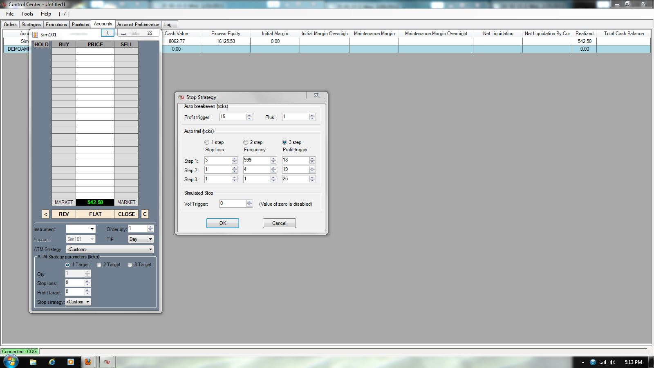Expand the Stop strategy dropdown
The image size is (654, 368).
pyautogui.click(x=87, y=302)
